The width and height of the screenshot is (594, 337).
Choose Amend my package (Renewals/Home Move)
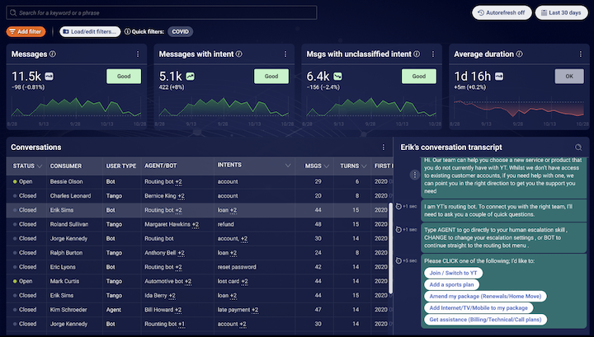[485, 296]
